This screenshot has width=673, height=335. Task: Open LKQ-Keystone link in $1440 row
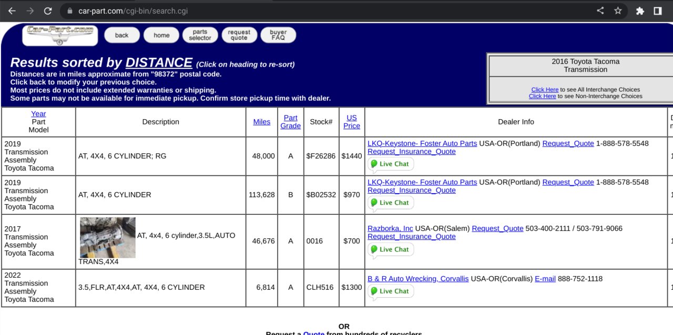422,143
